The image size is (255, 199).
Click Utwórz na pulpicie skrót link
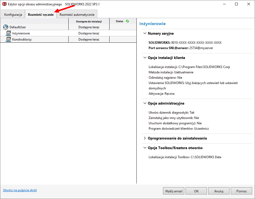20,190
